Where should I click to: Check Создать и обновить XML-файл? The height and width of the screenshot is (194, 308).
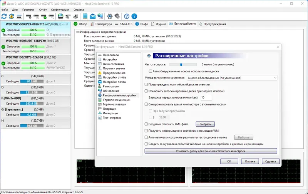pos(146,124)
